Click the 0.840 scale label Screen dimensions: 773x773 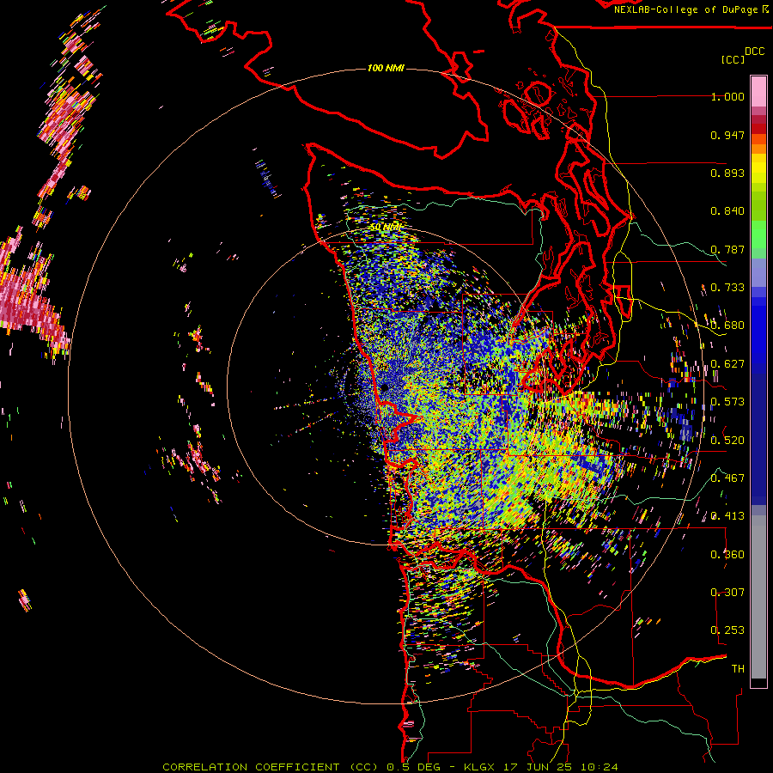click(727, 211)
